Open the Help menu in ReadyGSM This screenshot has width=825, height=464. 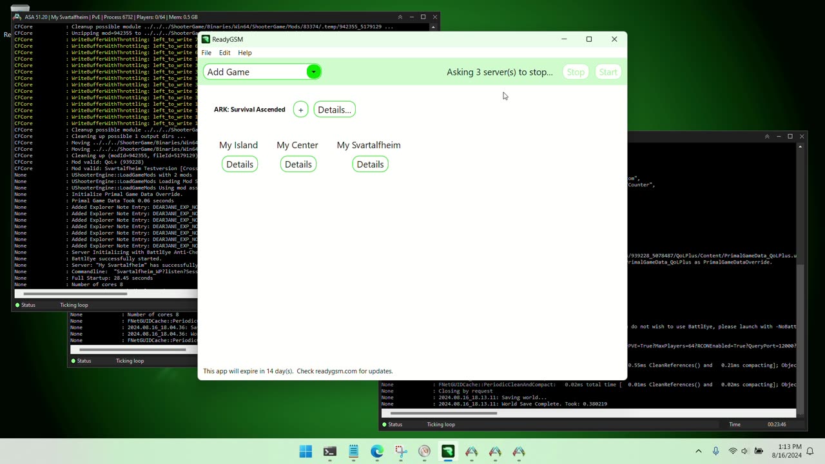(245, 53)
